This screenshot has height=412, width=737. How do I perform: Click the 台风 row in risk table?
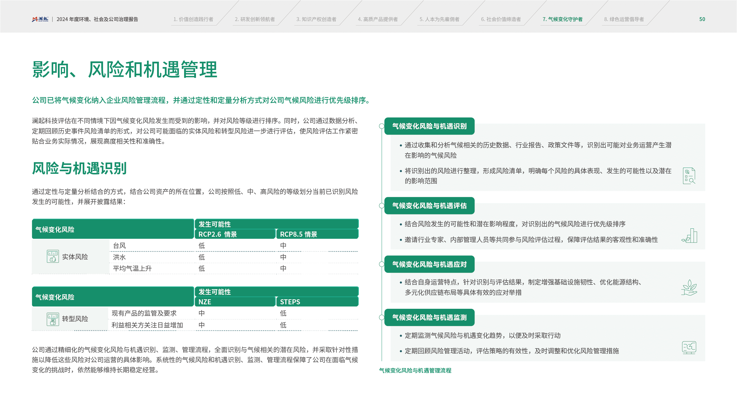tap(120, 246)
